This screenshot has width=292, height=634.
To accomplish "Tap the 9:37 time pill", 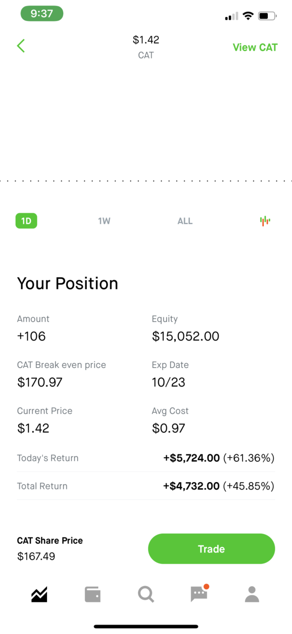I will [x=42, y=14].
